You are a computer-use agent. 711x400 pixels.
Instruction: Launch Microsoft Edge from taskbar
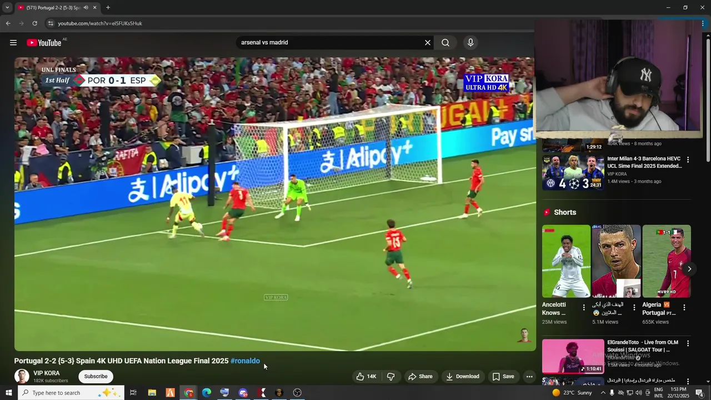[207, 393]
